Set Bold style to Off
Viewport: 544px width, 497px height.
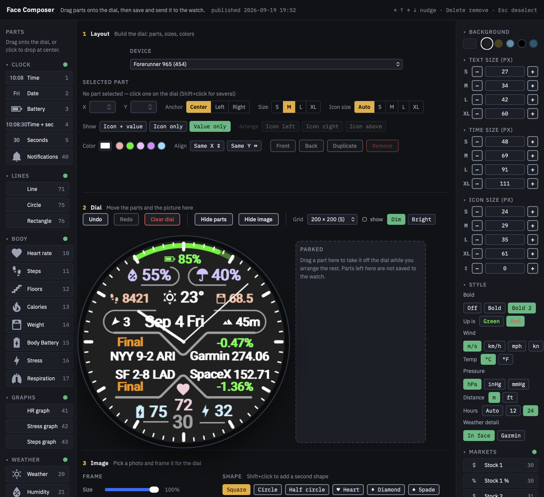(472, 308)
